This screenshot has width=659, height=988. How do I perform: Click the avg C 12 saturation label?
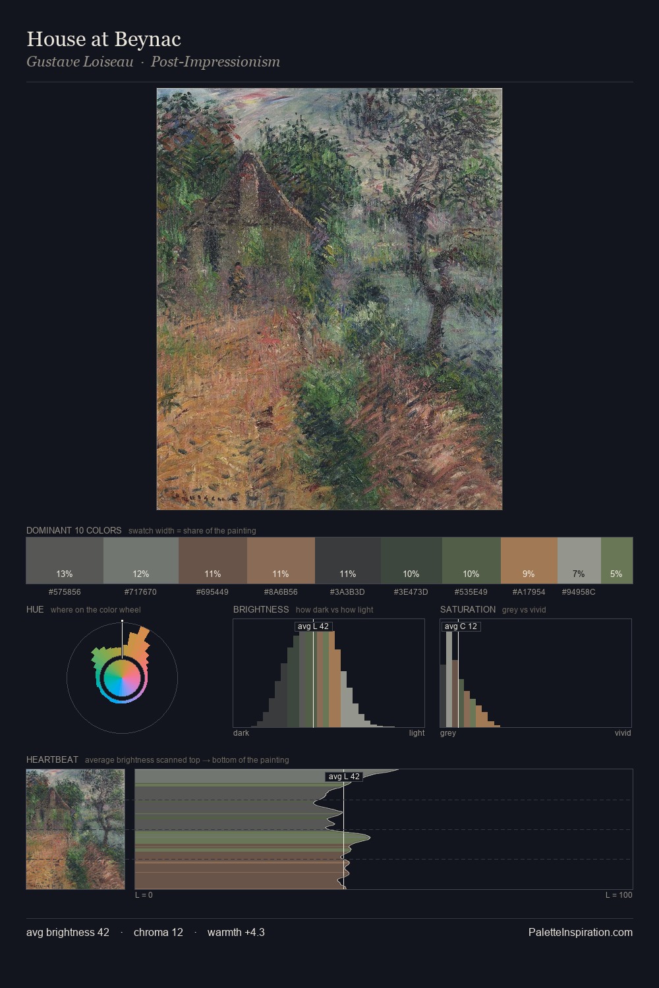tap(461, 626)
